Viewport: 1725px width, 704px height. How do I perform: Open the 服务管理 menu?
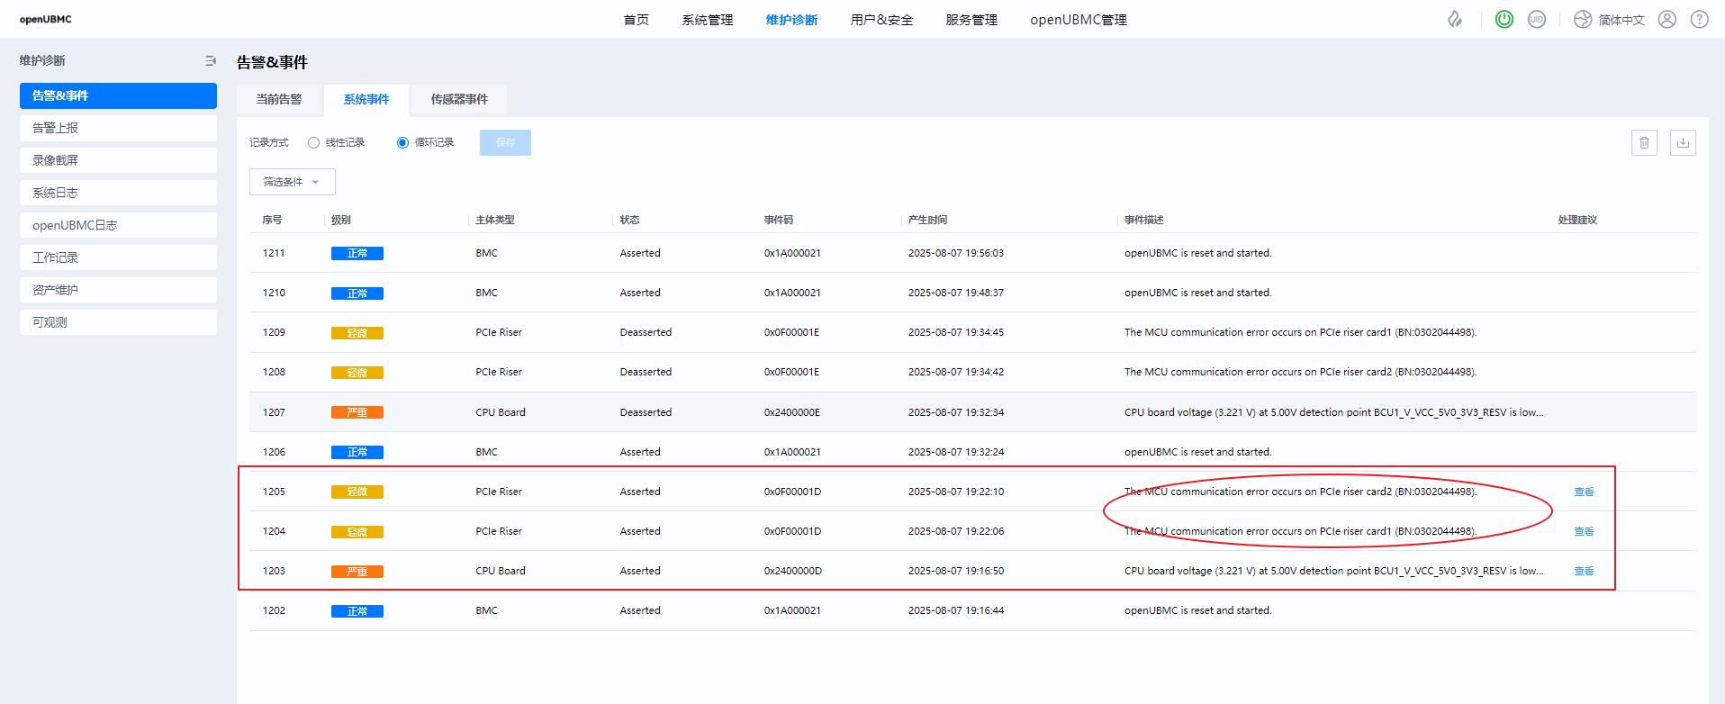click(971, 20)
